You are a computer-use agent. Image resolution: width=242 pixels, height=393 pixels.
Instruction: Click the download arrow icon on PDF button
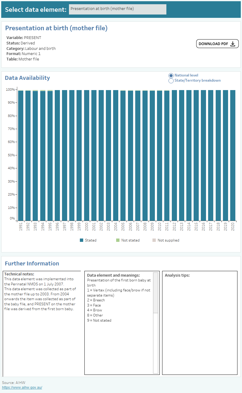[233, 44]
